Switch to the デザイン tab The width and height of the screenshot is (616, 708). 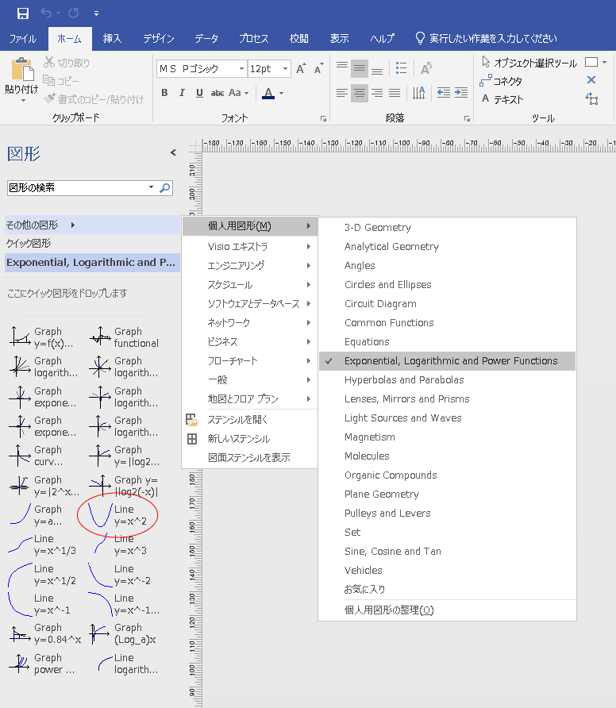[x=159, y=39]
